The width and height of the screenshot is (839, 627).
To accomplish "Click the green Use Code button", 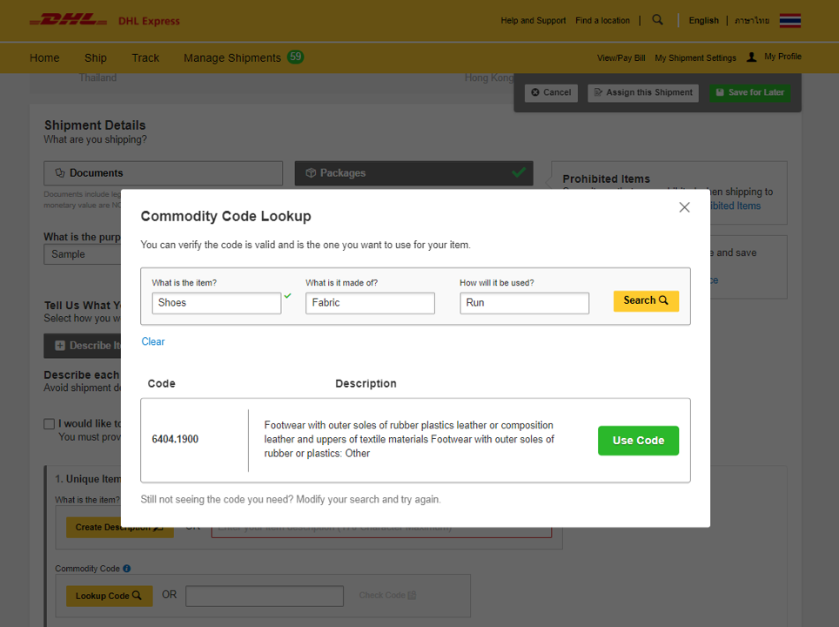I will [x=638, y=441].
